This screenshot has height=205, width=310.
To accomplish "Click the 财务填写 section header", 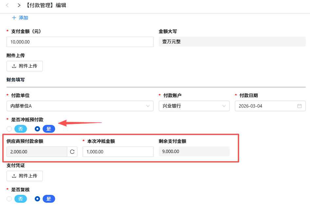I will pyautogui.click(x=15, y=79).
